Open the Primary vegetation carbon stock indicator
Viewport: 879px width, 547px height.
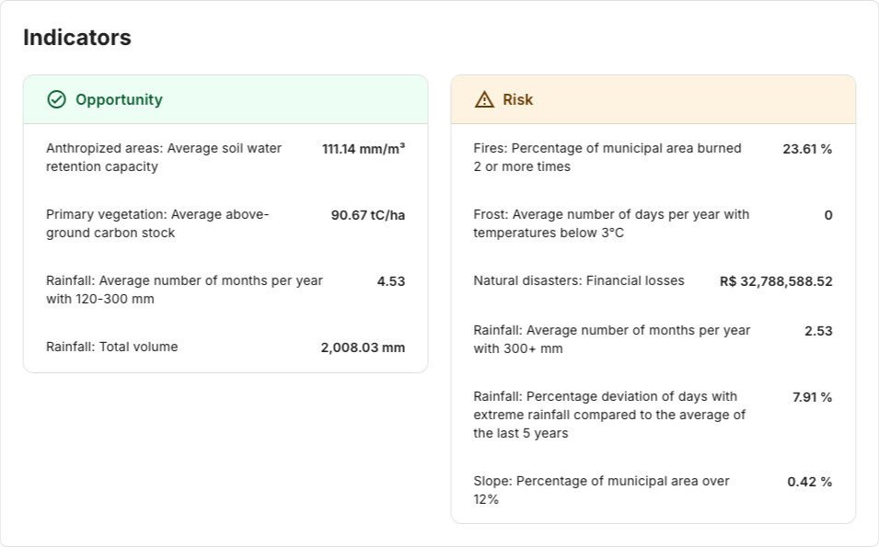(157, 223)
